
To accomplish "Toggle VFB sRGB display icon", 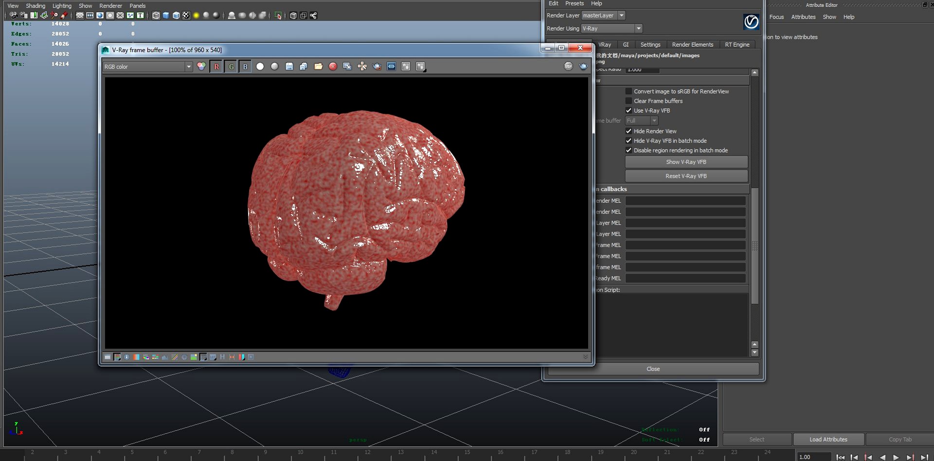I will coord(203,357).
